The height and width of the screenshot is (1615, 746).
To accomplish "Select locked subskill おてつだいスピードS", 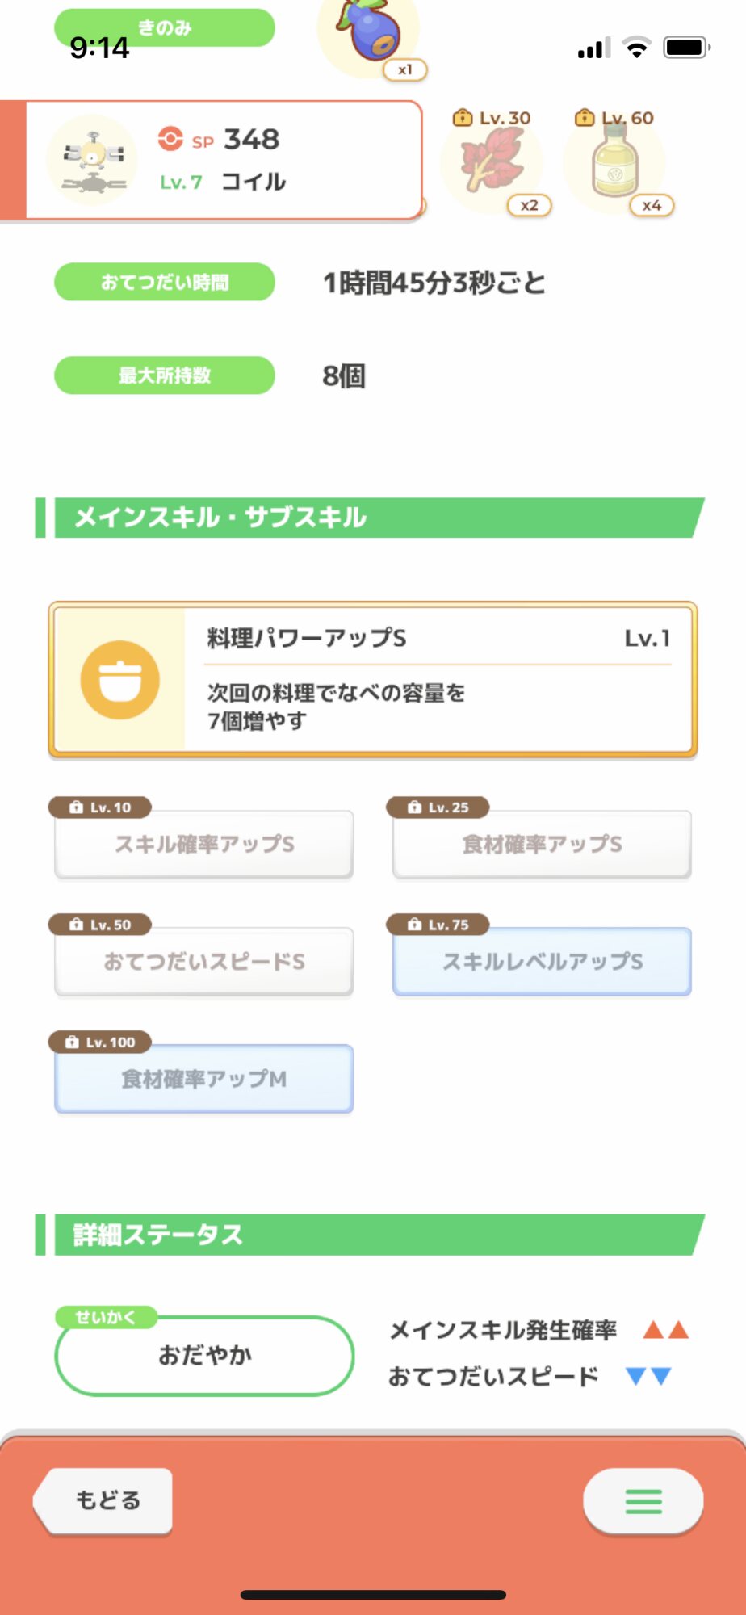I will 203,961.
